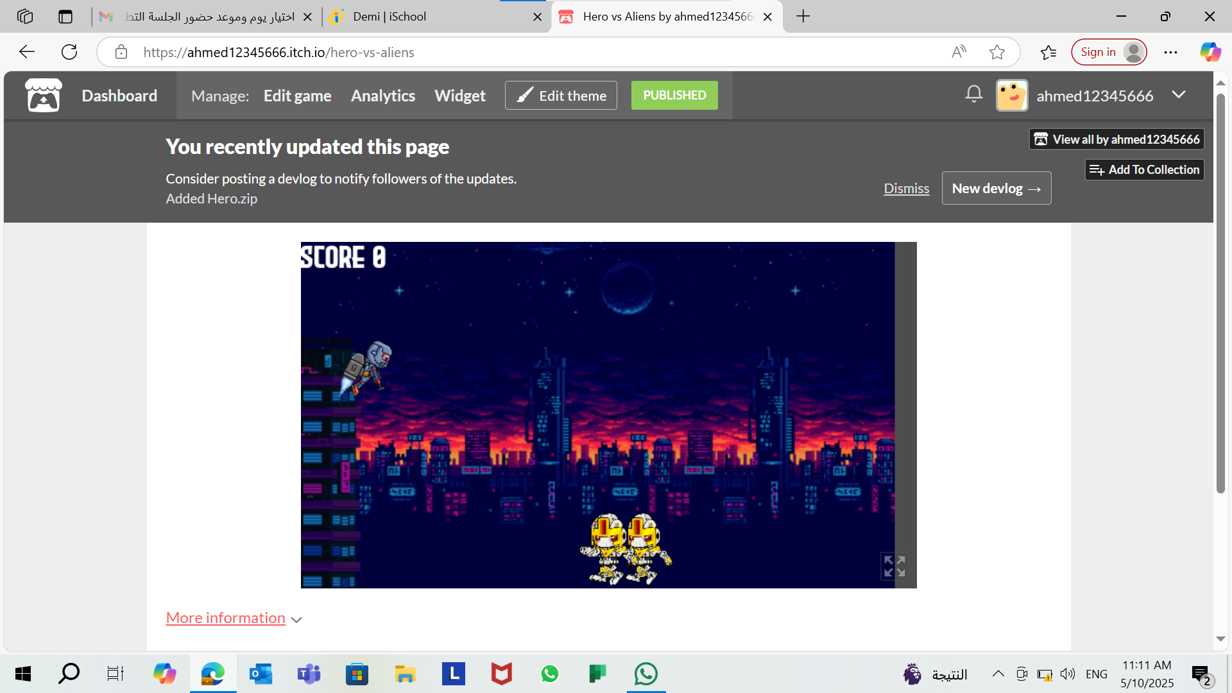Screen dimensions: 1232x693
Task: Expand the More information section
Action: pos(225,617)
